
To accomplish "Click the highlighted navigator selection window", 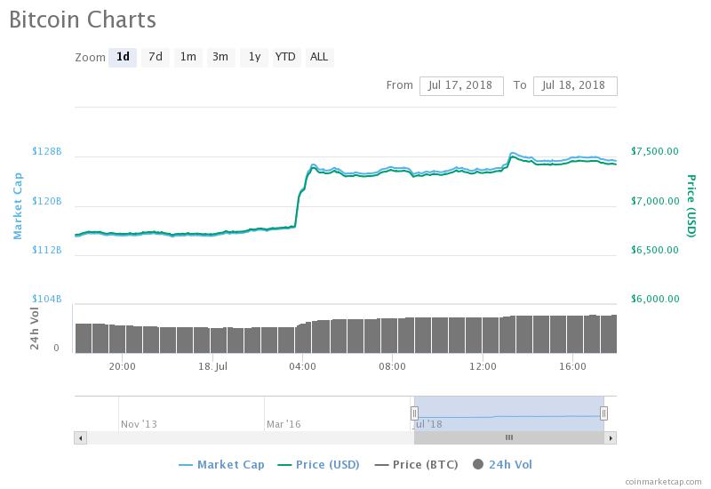I will click(508, 413).
